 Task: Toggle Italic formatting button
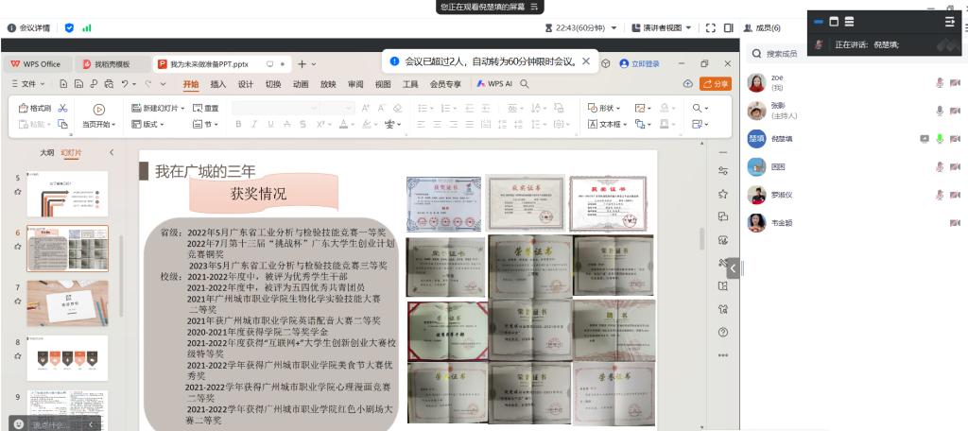point(253,124)
